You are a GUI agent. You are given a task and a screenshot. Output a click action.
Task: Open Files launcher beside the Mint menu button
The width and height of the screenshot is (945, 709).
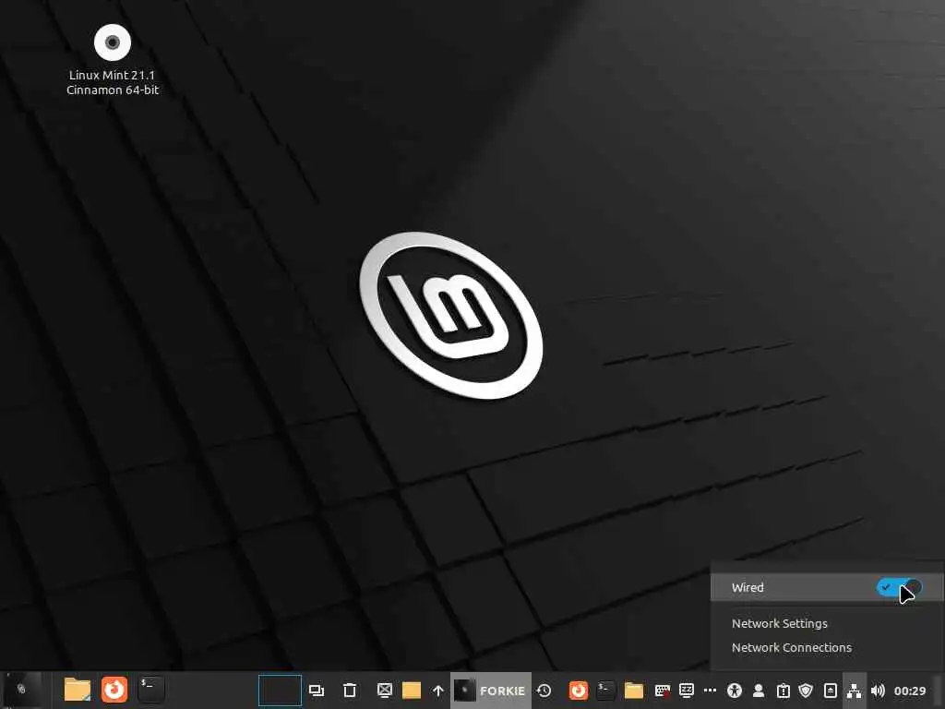78,689
